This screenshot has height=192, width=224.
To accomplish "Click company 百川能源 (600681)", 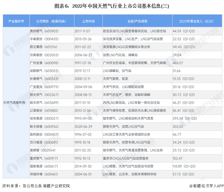I will coord(44,142).
